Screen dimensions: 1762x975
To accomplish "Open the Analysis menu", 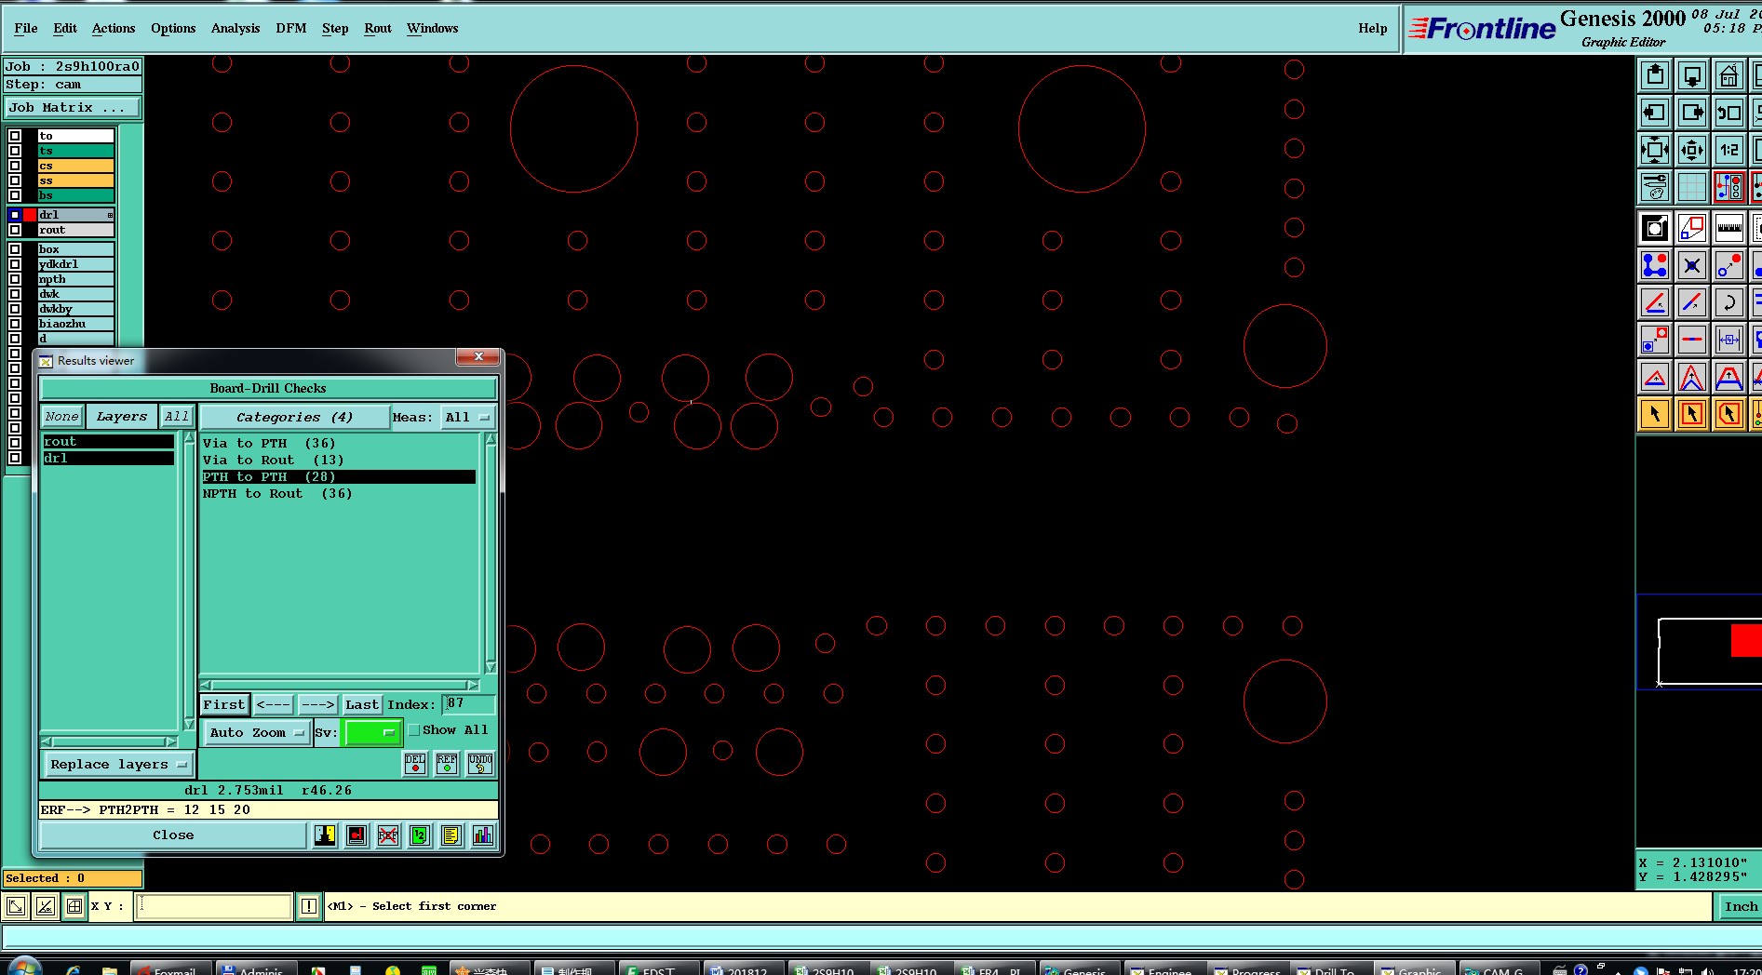I will tap(235, 28).
